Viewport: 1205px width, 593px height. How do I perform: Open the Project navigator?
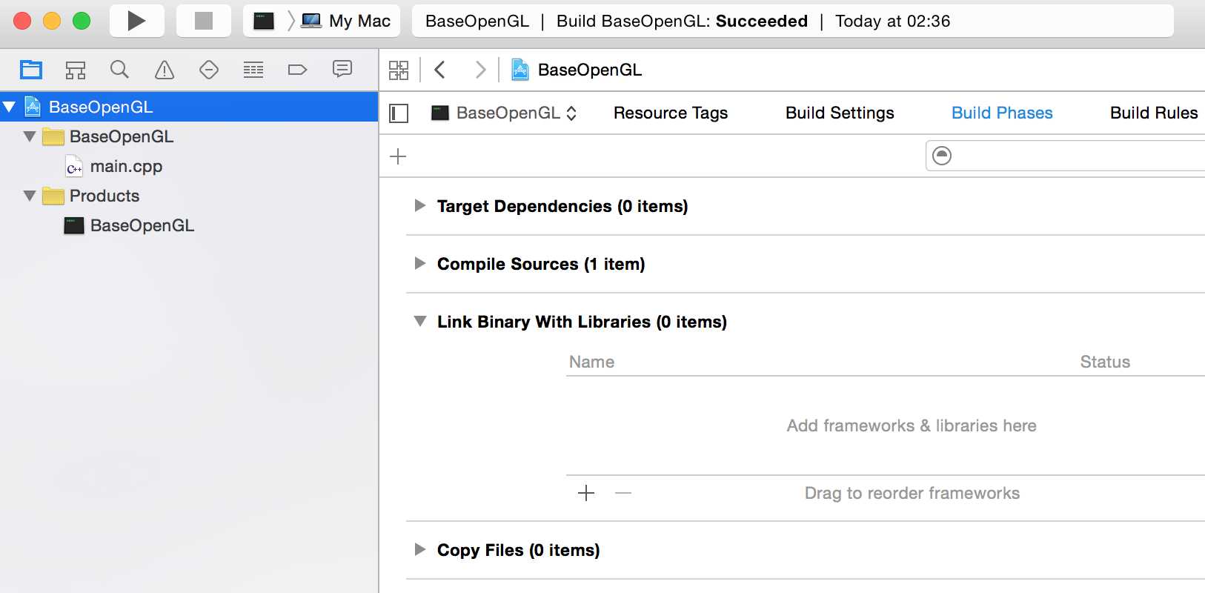point(31,70)
